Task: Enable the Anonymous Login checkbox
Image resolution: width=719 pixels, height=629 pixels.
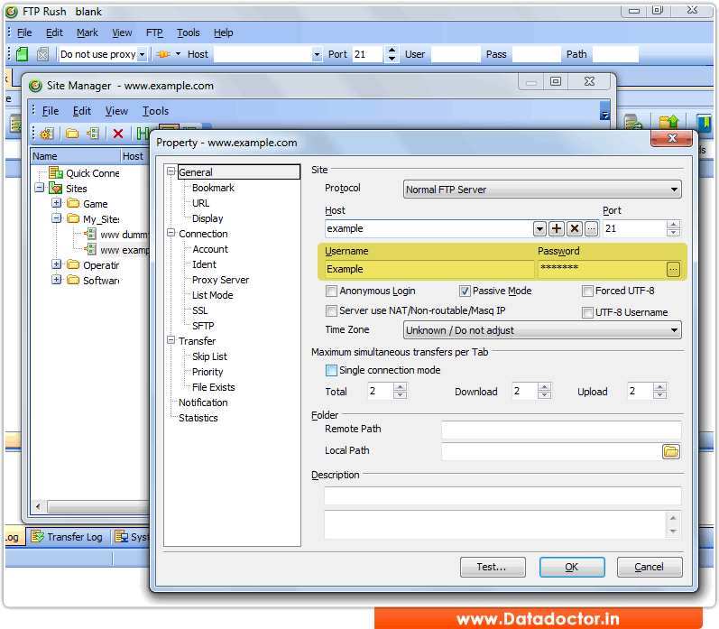Action: point(331,291)
